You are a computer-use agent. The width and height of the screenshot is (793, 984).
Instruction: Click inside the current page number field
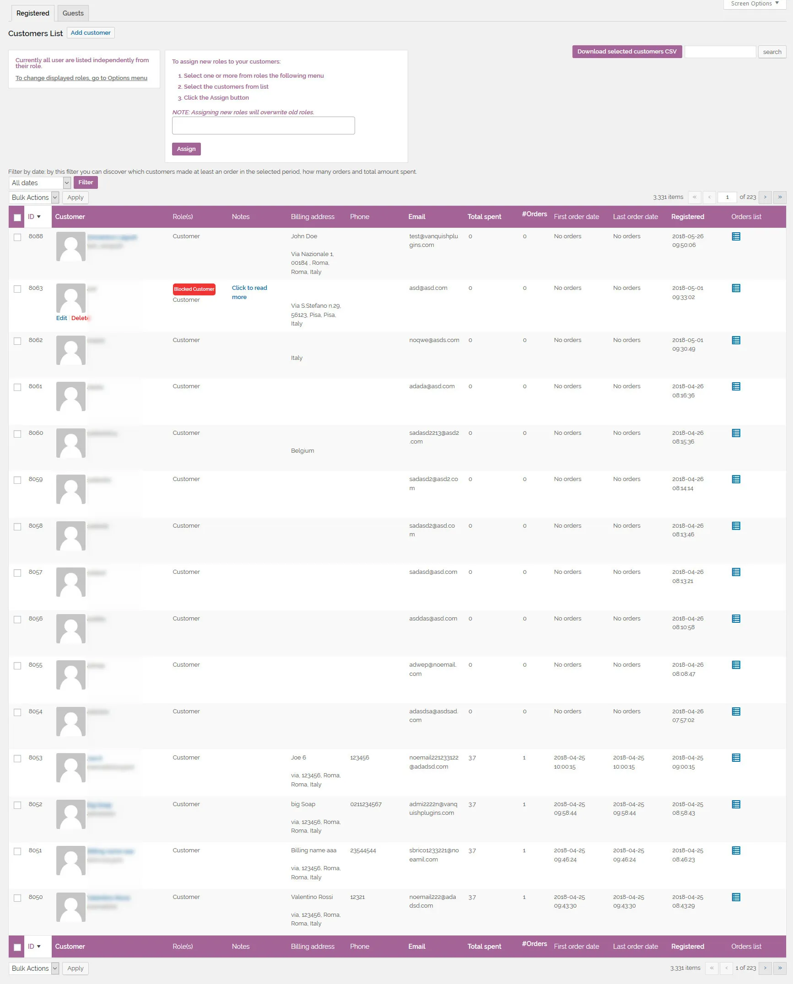pos(728,197)
